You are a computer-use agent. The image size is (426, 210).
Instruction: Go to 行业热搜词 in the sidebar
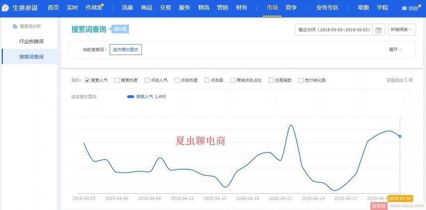[31, 41]
